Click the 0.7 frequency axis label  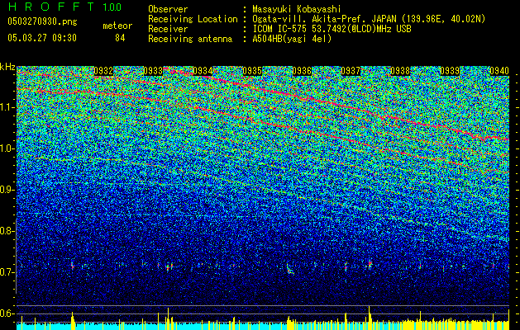(7, 272)
